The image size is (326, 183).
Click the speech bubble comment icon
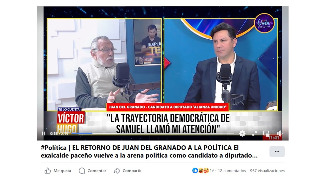[82, 171]
